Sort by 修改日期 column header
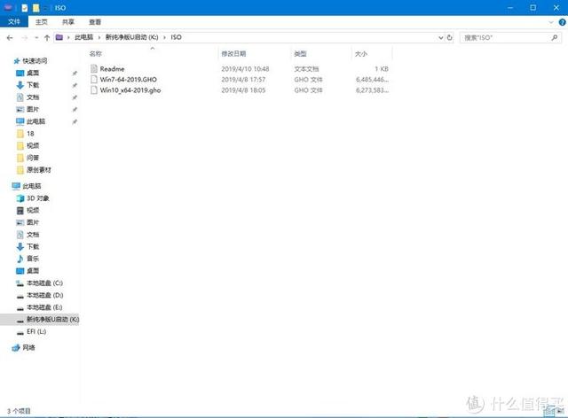The width and height of the screenshot is (568, 418). pyautogui.click(x=233, y=54)
